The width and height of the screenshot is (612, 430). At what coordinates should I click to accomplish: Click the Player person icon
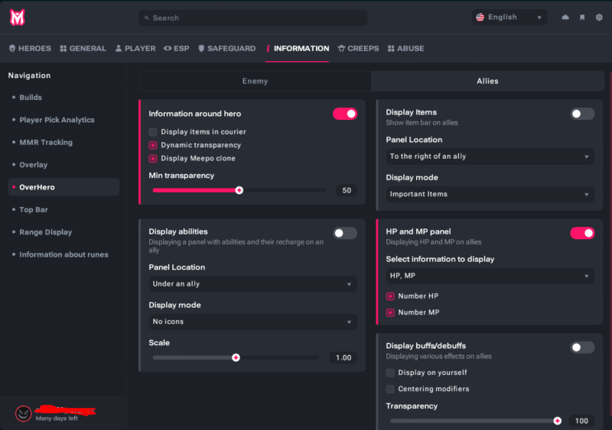(119, 48)
